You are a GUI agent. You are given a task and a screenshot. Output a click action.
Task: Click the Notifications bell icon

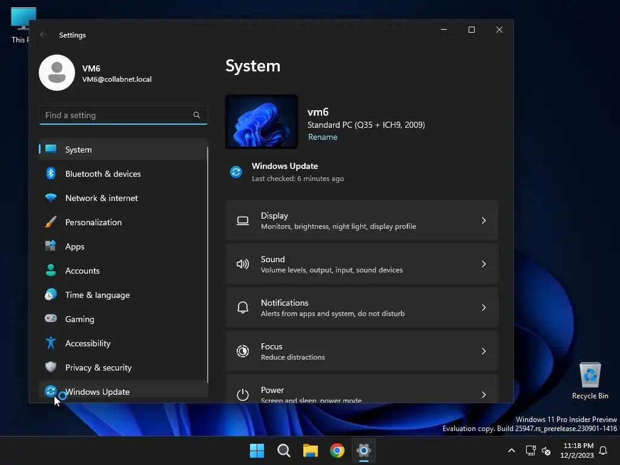point(243,308)
